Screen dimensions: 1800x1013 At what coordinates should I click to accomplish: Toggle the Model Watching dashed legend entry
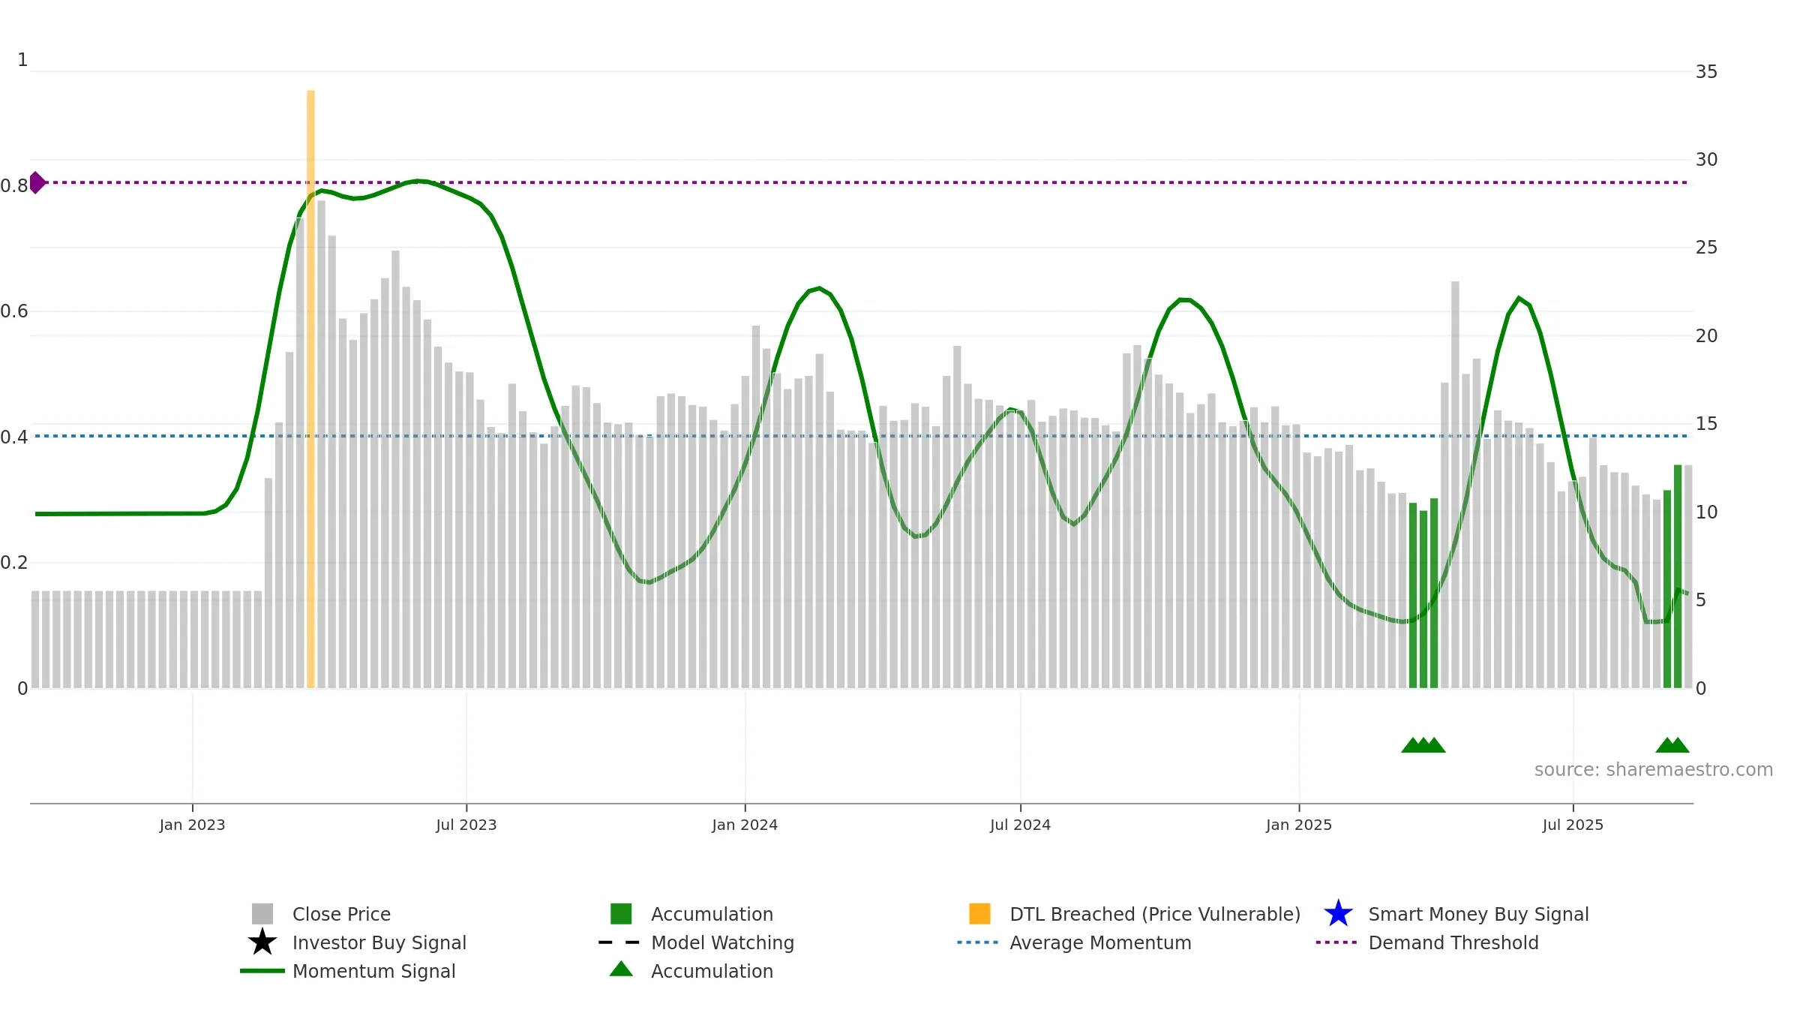point(696,942)
